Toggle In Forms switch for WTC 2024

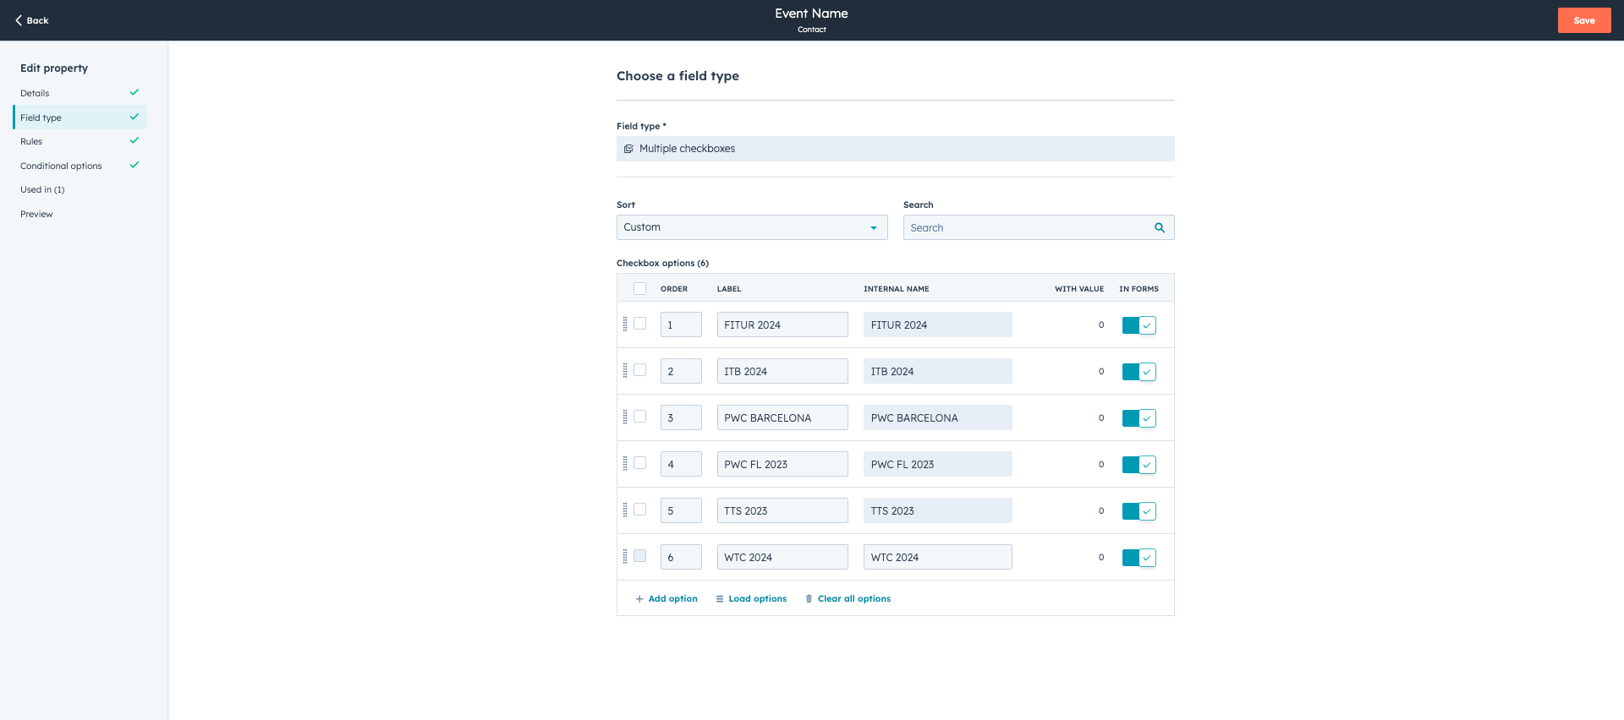pyautogui.click(x=1138, y=558)
